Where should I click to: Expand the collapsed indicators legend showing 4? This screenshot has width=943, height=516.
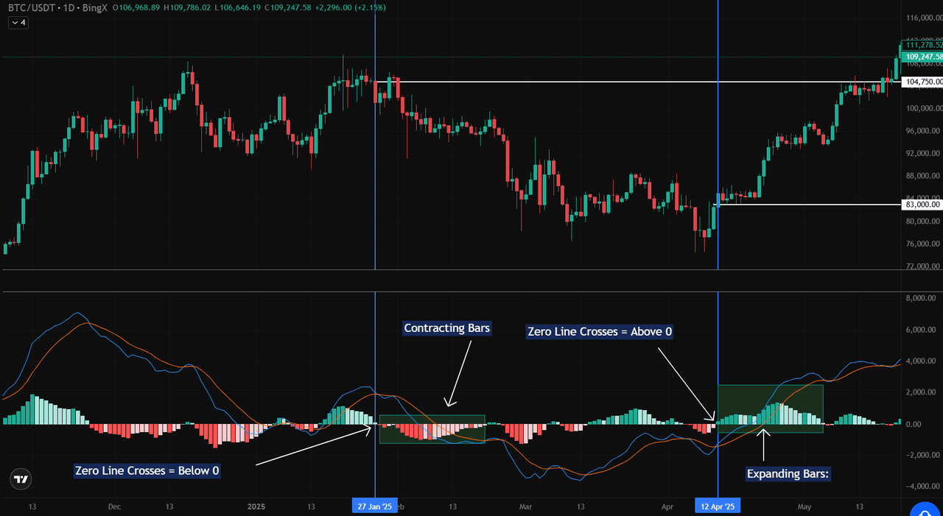tap(18, 23)
